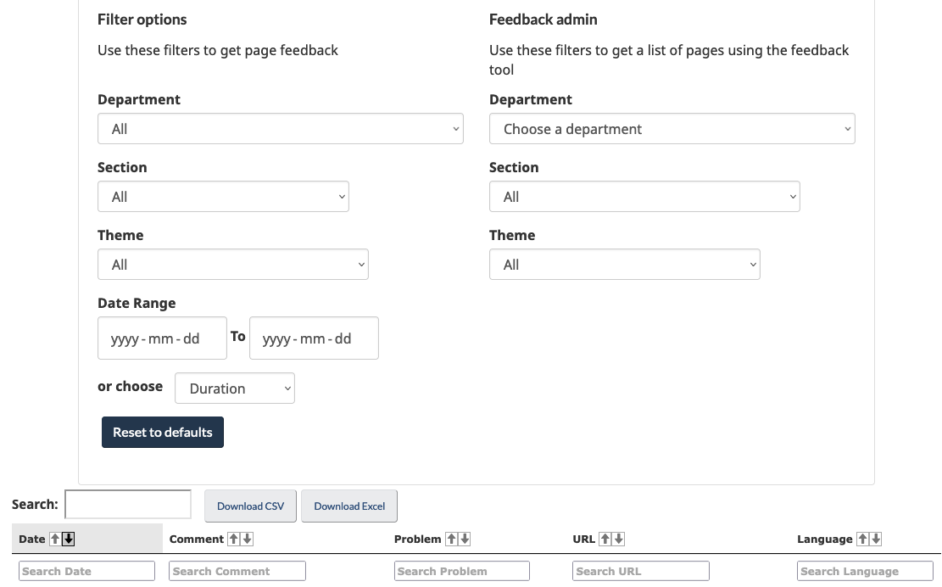
Task: Click the start date field showing yyyy-mm-dd
Action: pyautogui.click(x=161, y=338)
